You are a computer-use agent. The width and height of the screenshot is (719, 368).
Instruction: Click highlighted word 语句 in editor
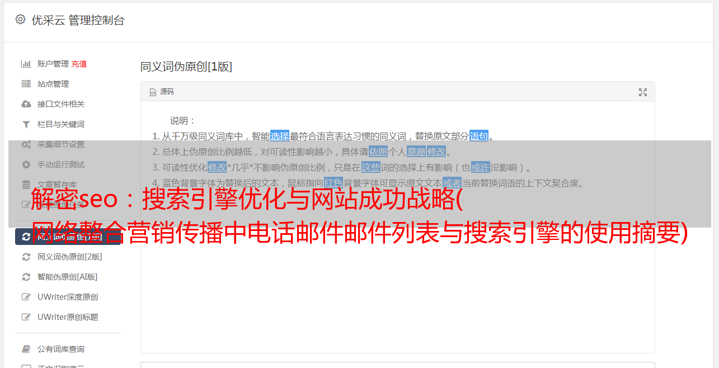(479, 136)
